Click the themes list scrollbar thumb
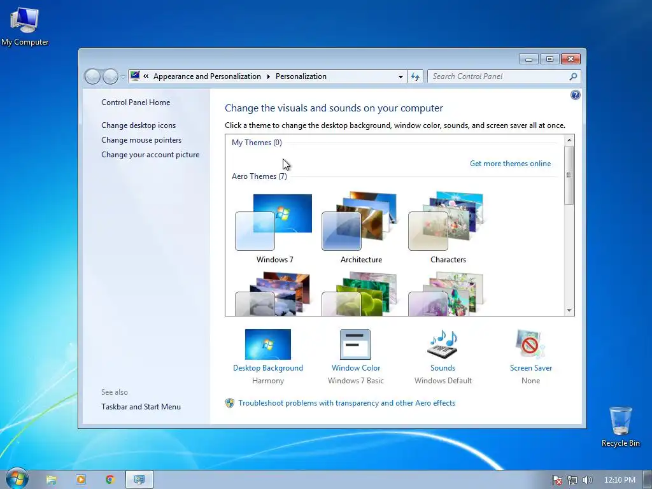Screen dimensions: 652x489 (x=569, y=175)
